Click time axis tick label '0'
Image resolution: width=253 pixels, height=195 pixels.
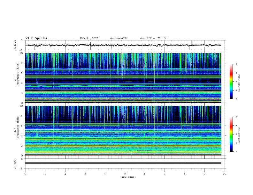pyautogui.click(x=25, y=174)
